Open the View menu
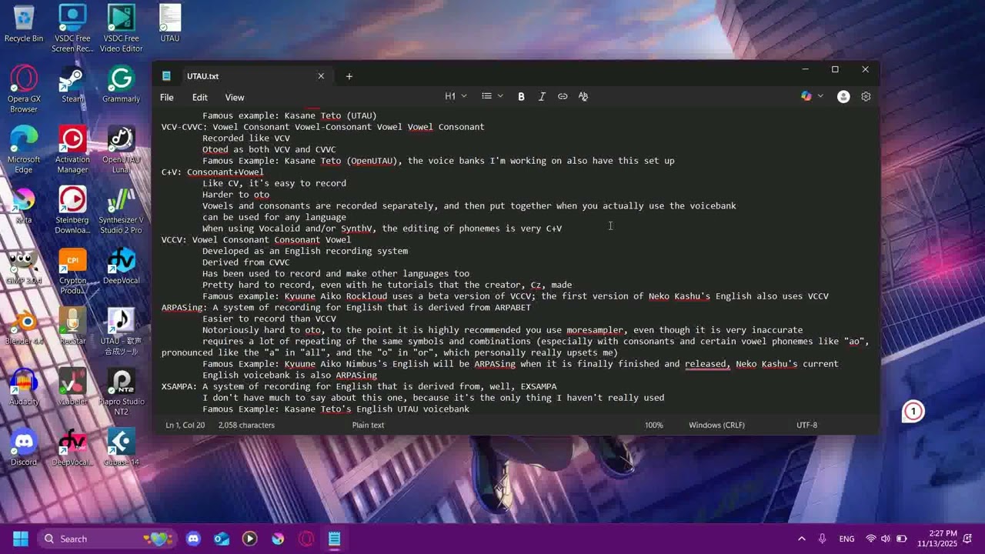 click(x=235, y=97)
